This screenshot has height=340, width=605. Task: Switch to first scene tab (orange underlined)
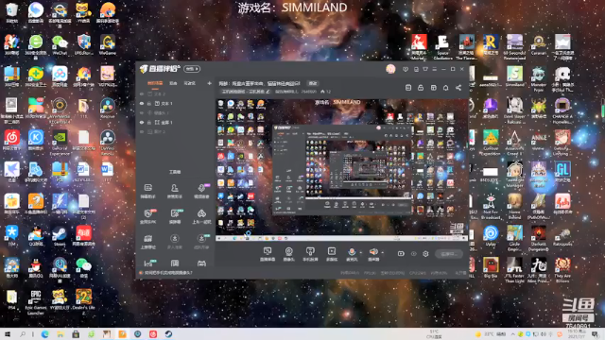point(155,83)
